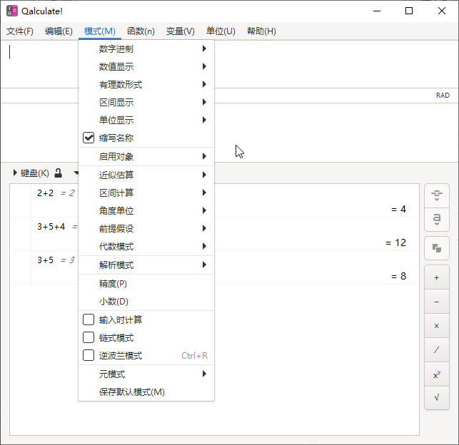459x445 pixels.
Task: Select the 小数(D) menu item
Action: coord(146,302)
